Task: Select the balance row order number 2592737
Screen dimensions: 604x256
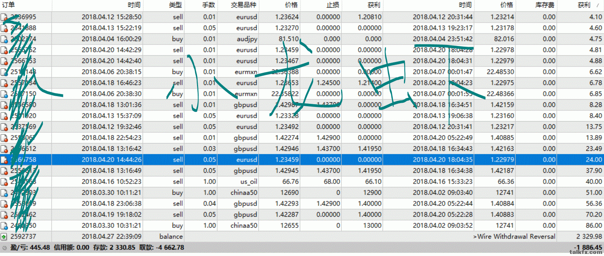Action: coord(23,236)
